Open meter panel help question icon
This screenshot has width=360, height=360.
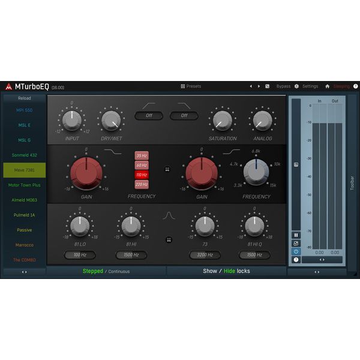[x=296, y=260]
